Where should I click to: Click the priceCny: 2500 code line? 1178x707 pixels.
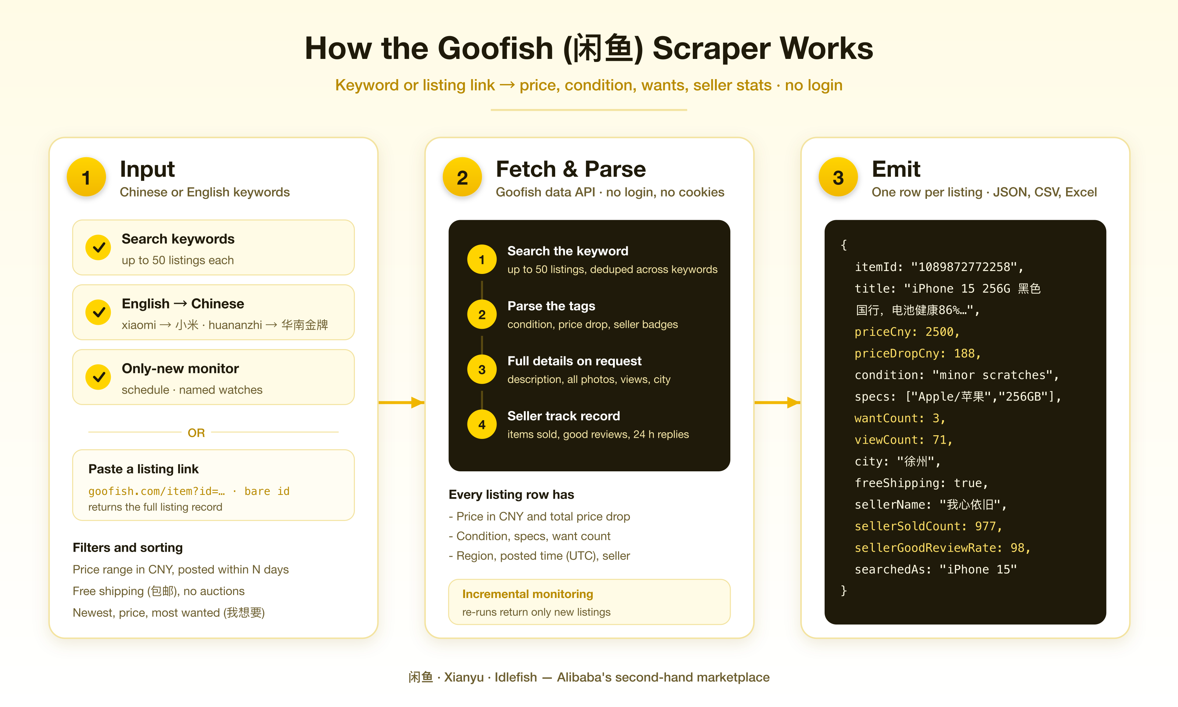907,331
